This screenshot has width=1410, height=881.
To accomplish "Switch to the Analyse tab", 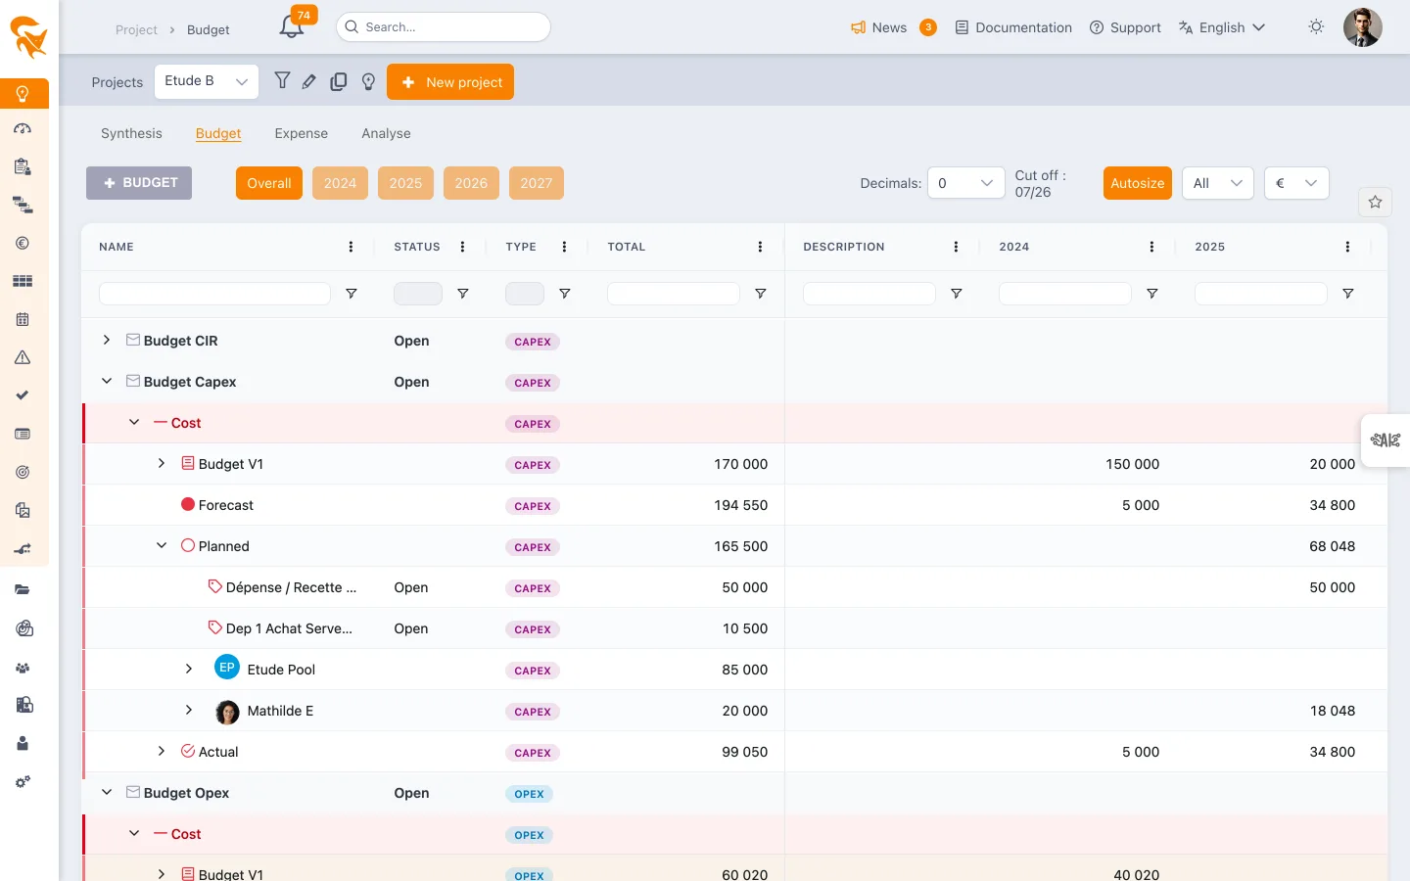I will 386,133.
